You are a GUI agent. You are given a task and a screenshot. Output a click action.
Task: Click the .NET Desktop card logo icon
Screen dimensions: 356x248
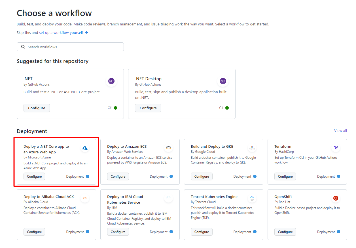(223, 81)
